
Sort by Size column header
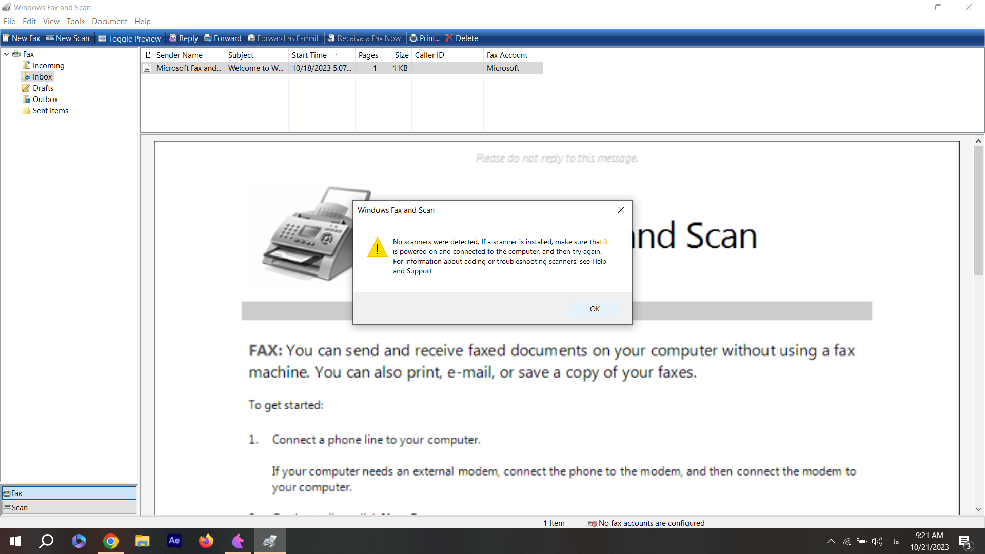(x=396, y=55)
